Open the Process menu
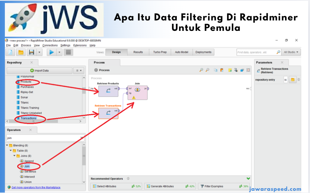 (x=26, y=45)
